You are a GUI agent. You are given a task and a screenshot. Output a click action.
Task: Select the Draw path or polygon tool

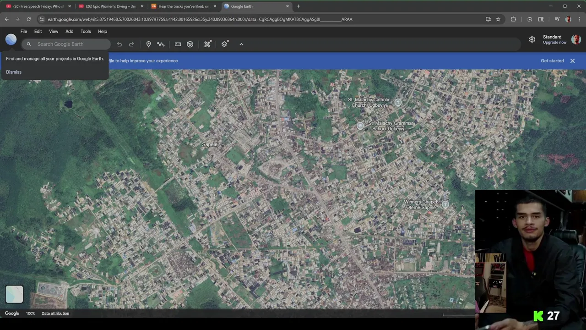pos(161,44)
